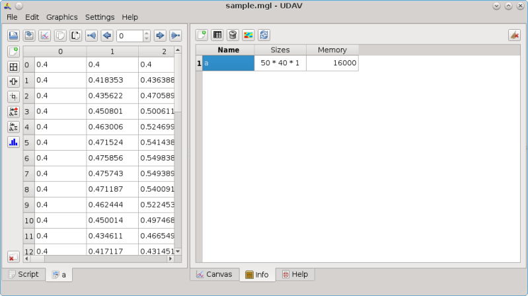Viewport: 528px width, 296px height.
Task: Select the 'a' data tab
Action: point(59,275)
